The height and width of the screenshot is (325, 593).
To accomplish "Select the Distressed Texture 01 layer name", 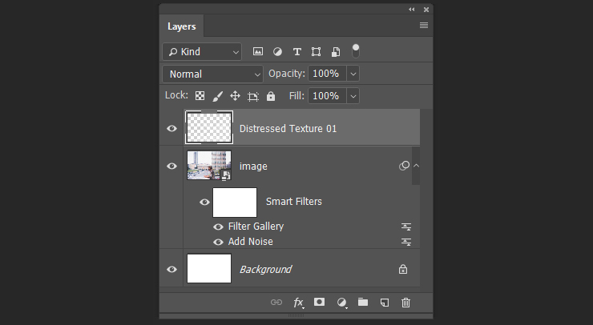I will (x=288, y=129).
